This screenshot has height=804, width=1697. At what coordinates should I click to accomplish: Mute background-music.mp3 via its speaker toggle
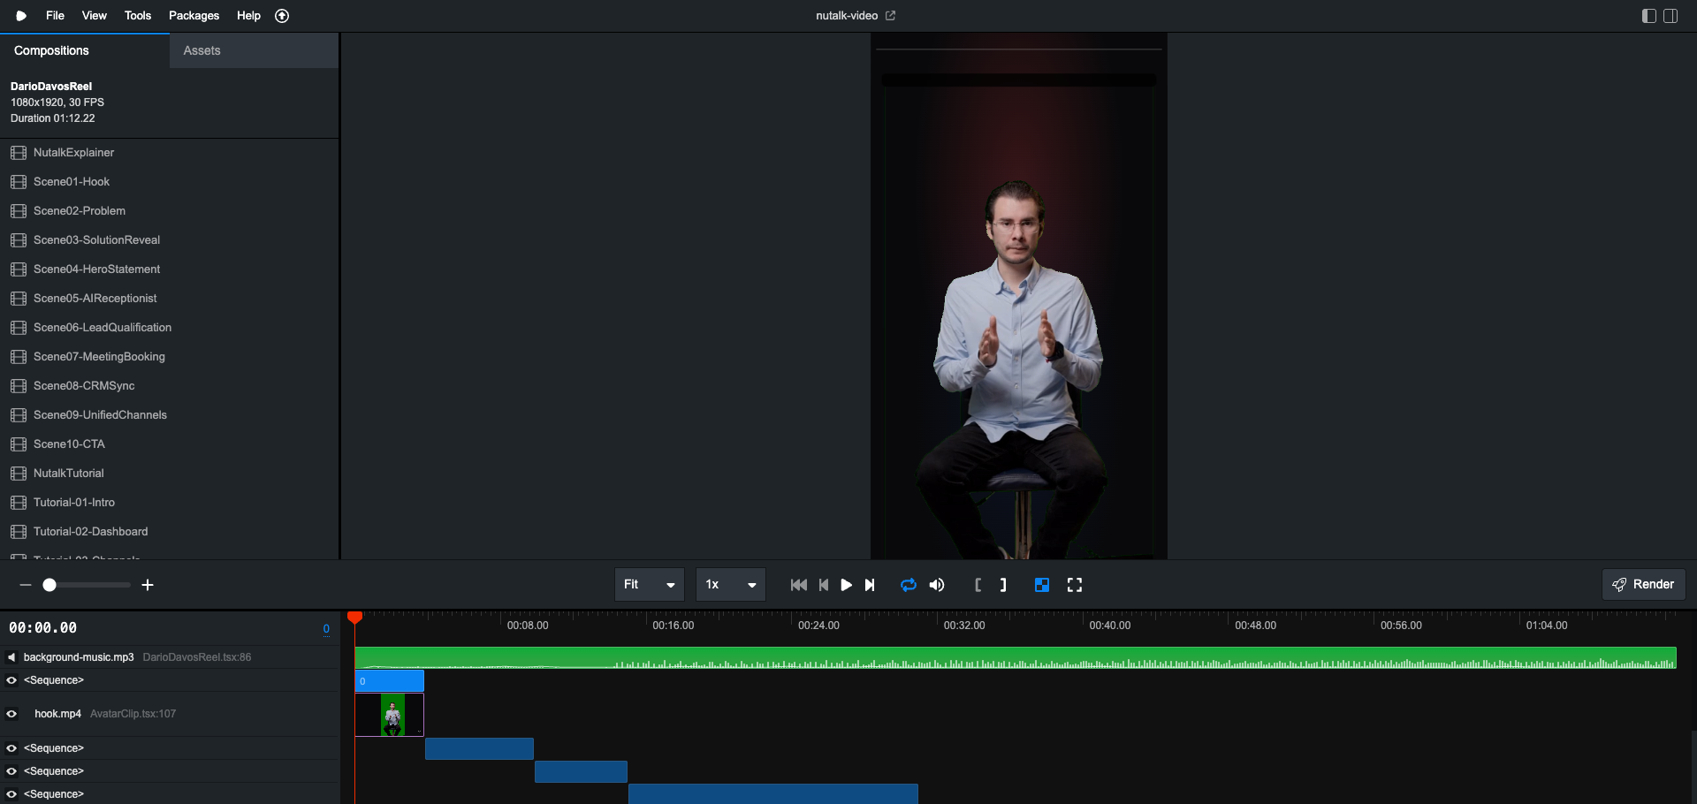pos(11,656)
